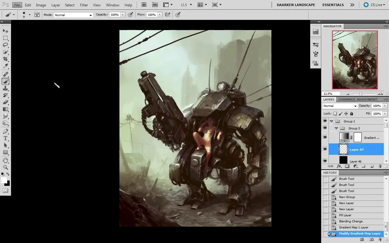The image size is (389, 243).
Task: Click the background color swatch
Action: (8, 183)
